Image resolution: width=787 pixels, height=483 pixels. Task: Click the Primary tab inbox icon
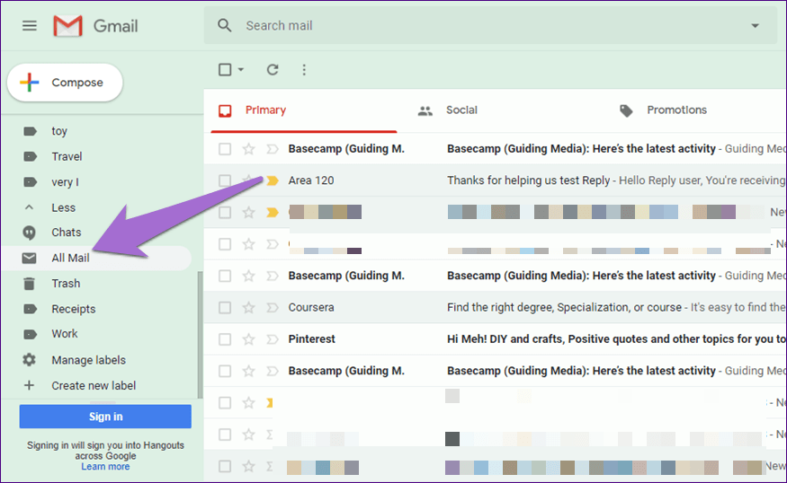pyautogui.click(x=225, y=110)
